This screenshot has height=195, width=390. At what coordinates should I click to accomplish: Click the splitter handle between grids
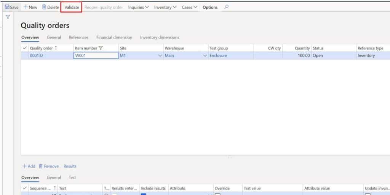(229, 158)
